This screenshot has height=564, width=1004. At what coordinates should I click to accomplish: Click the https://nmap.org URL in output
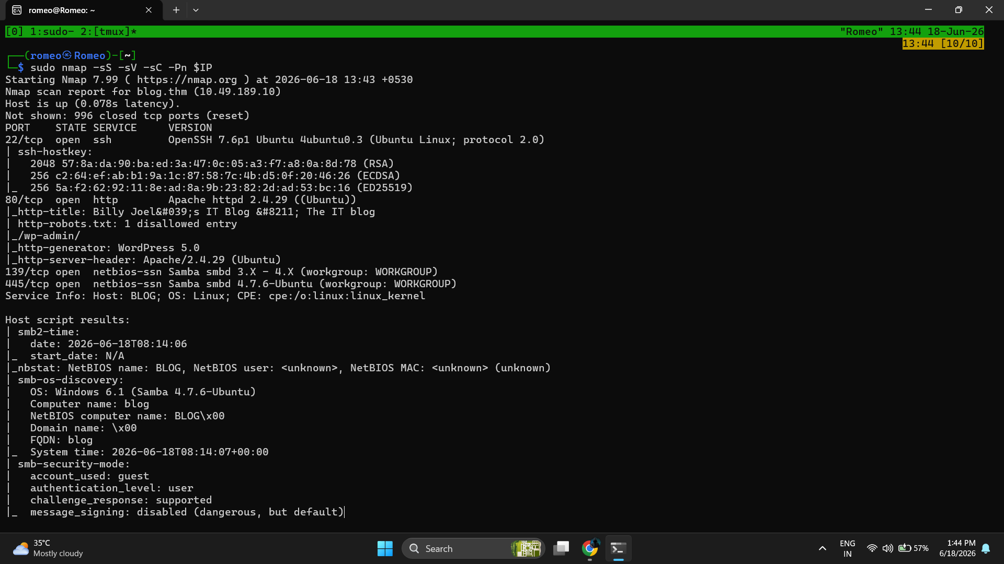187,80
